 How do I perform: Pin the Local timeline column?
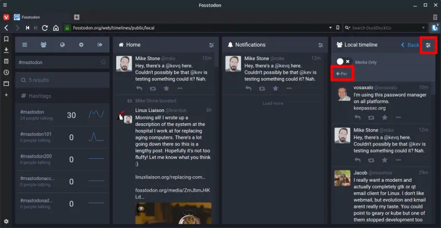pos(342,74)
